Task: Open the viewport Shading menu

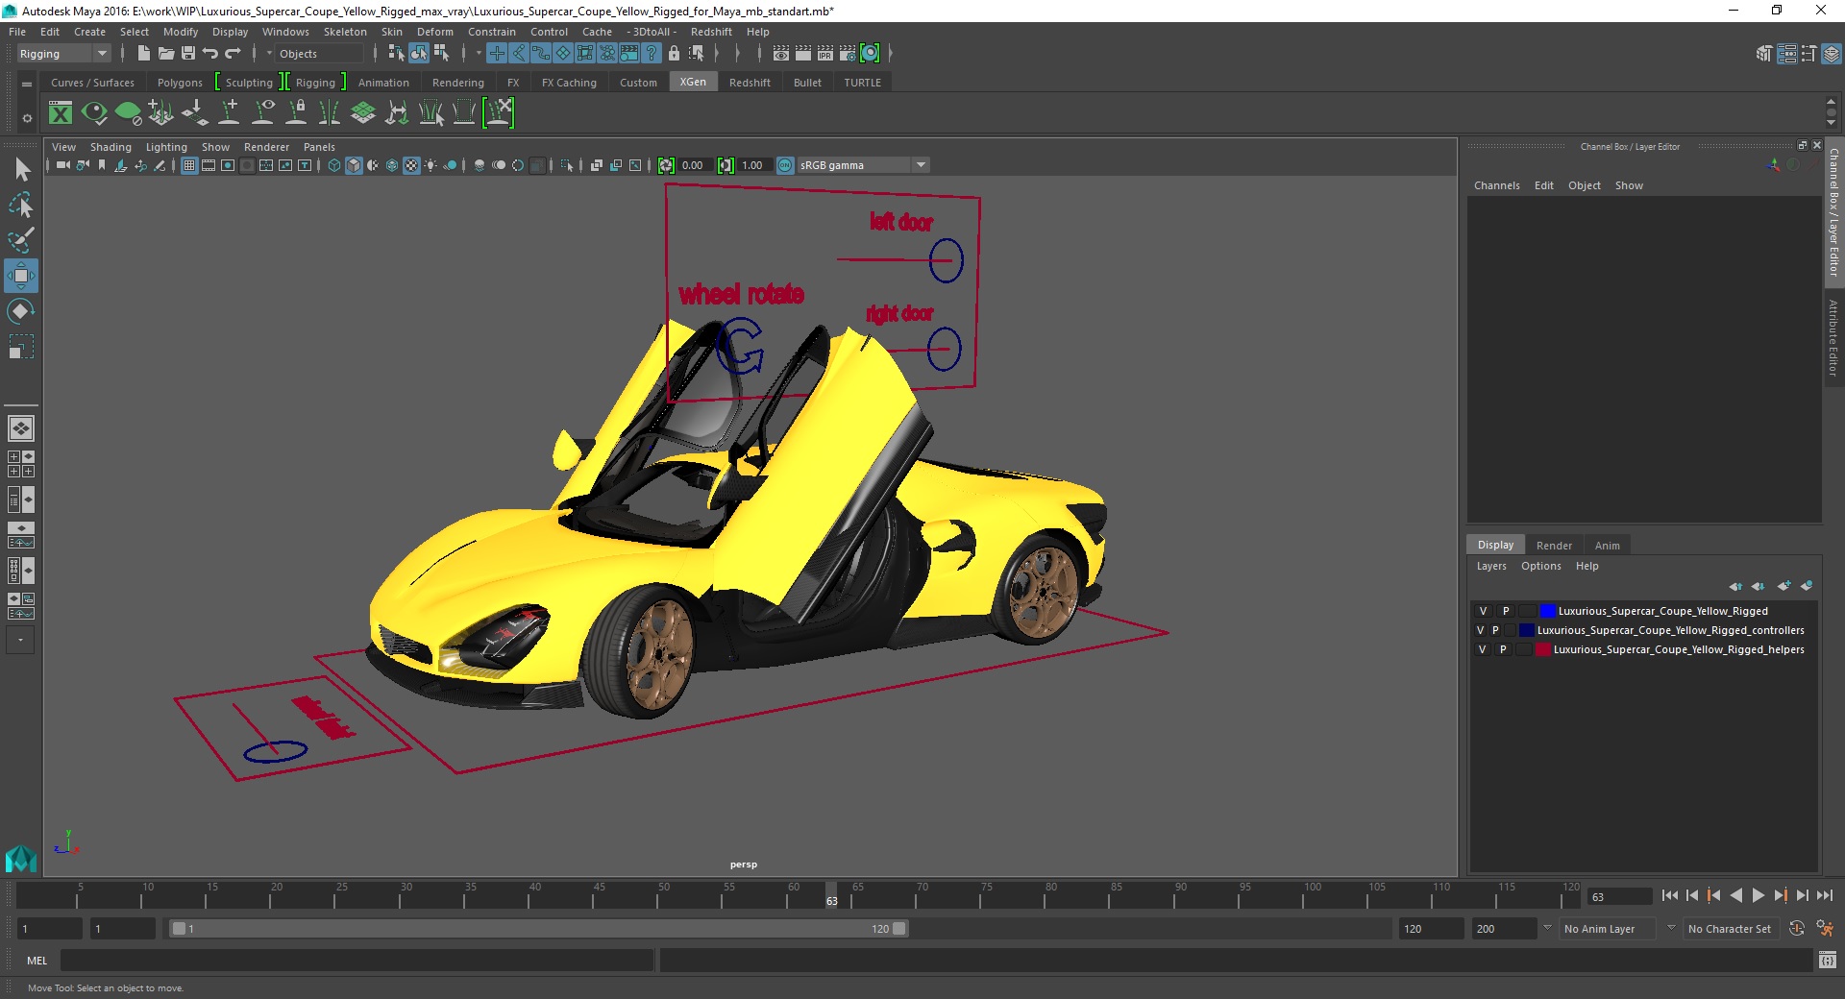Action: [111, 147]
